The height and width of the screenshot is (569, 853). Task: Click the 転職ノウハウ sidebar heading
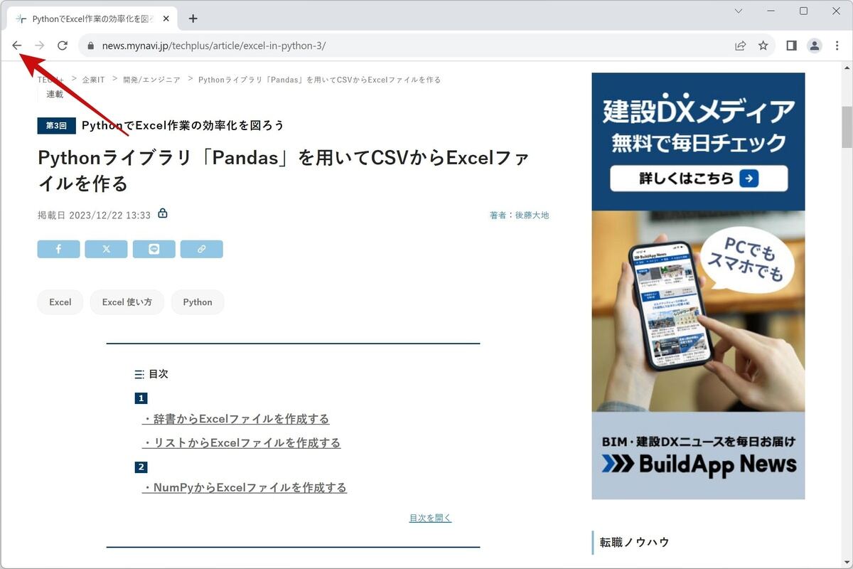click(635, 542)
